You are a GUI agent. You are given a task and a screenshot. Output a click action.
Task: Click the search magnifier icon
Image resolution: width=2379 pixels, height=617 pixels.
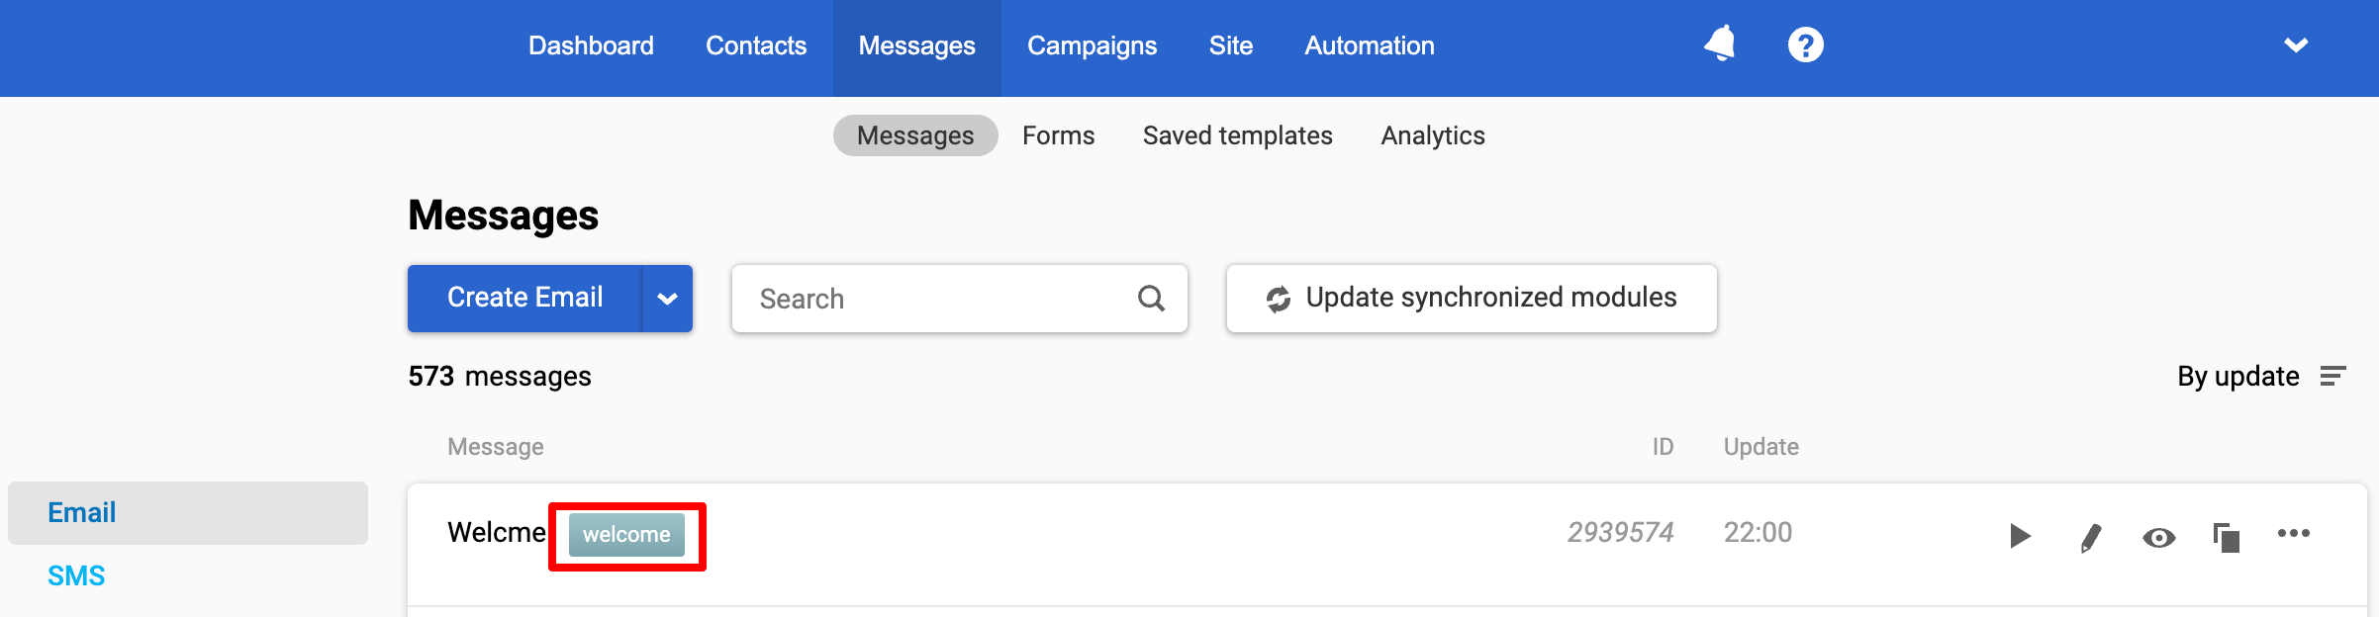coord(1151,298)
